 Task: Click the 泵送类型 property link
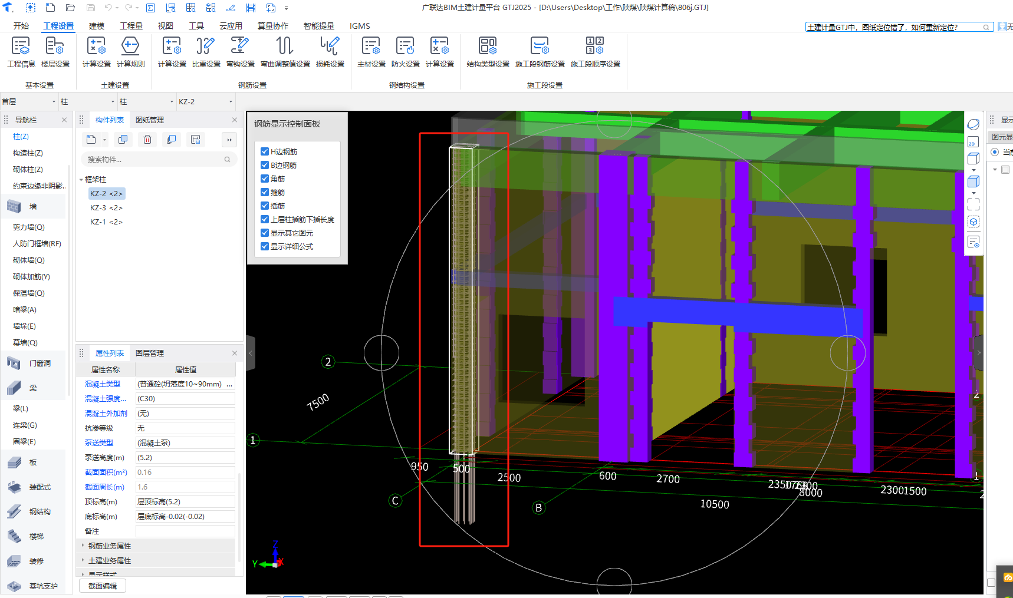coord(99,443)
